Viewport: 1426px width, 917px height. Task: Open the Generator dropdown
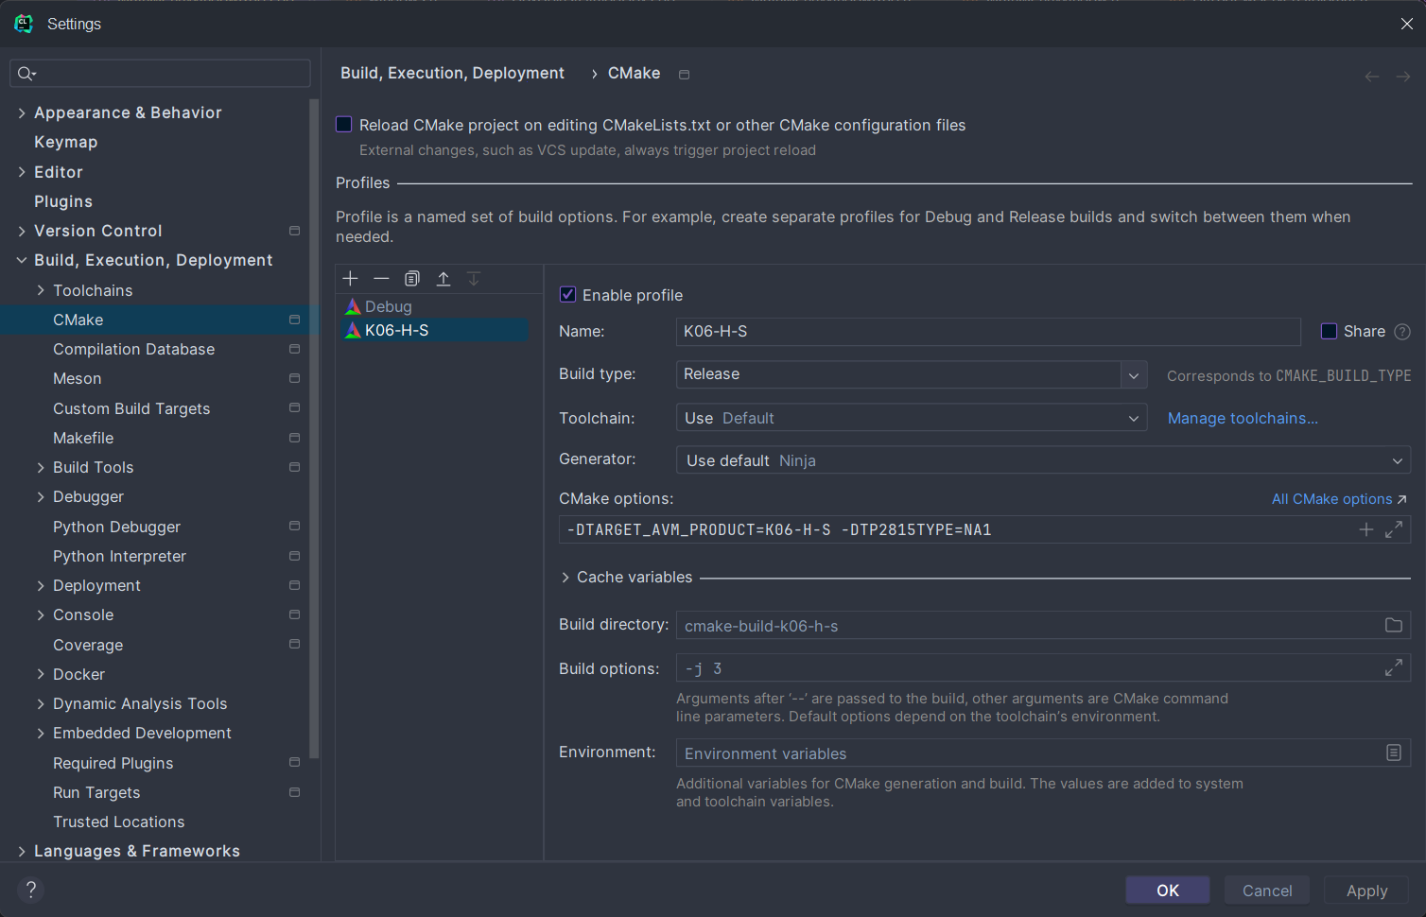(1398, 460)
